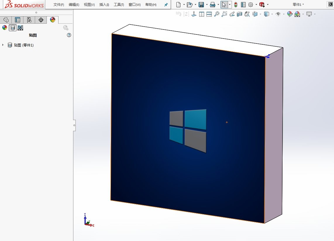Click the panel collapse handle on divider
The image size is (334, 241).
pos(74,125)
